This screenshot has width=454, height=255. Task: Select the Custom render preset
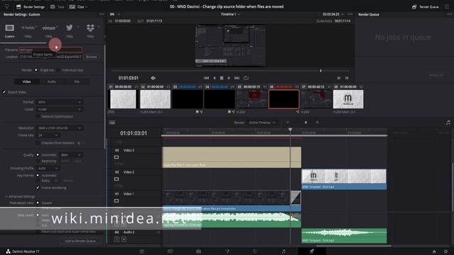tap(9, 30)
